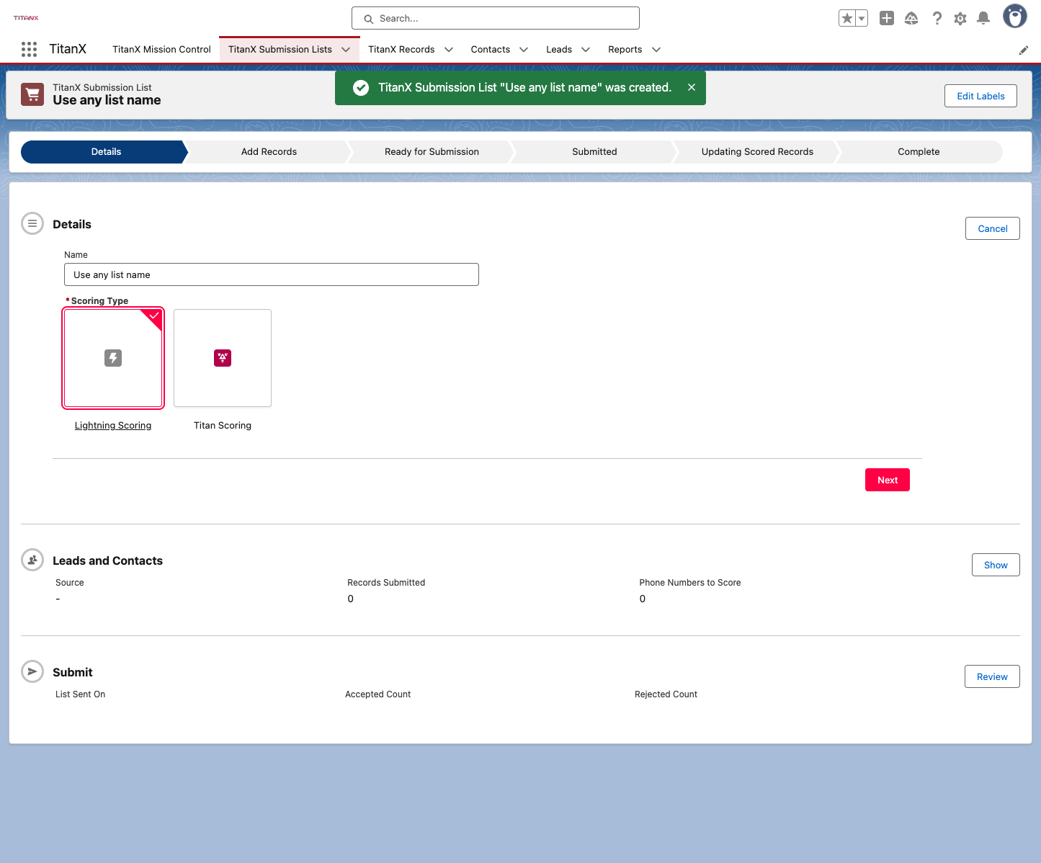Select the Titan Scoring type card

click(223, 358)
